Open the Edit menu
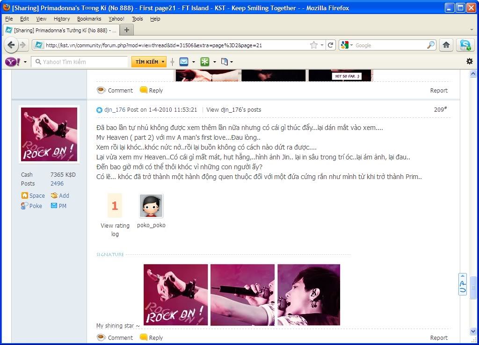479x345 pixels. tap(24, 19)
